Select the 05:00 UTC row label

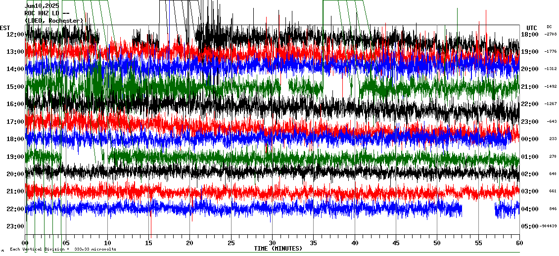pyautogui.click(x=530, y=226)
